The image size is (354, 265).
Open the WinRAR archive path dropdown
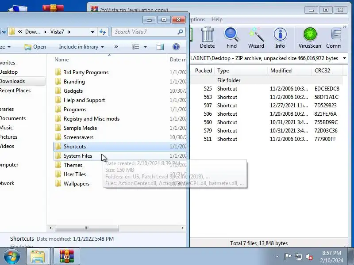coord(344,58)
